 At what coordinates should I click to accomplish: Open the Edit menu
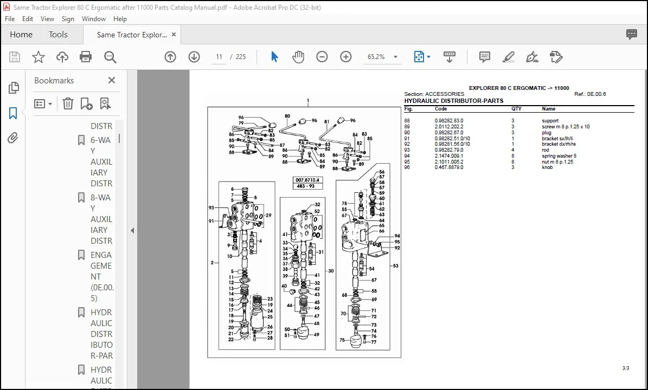(28, 19)
